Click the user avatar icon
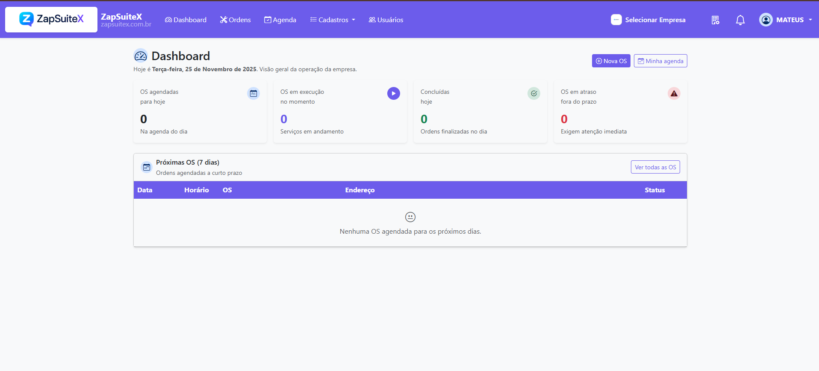This screenshot has height=371, width=819. (x=766, y=20)
